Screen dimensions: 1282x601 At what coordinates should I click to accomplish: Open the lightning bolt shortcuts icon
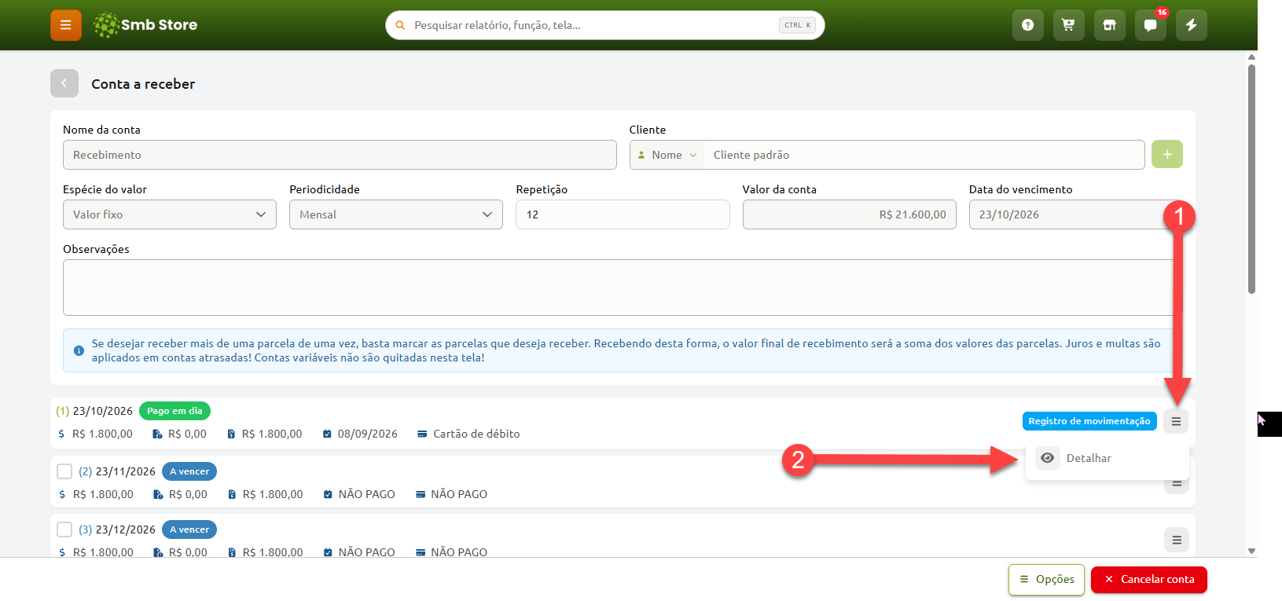pos(1191,25)
